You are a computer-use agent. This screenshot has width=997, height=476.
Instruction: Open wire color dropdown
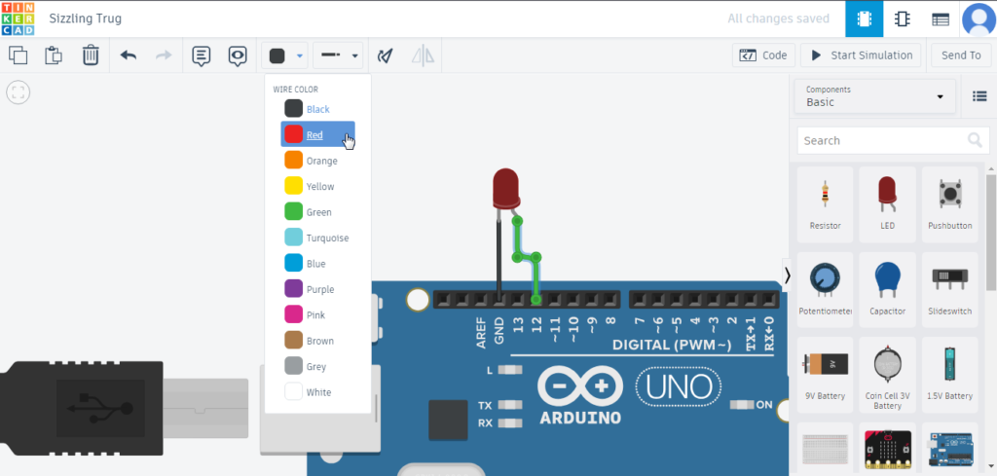285,55
